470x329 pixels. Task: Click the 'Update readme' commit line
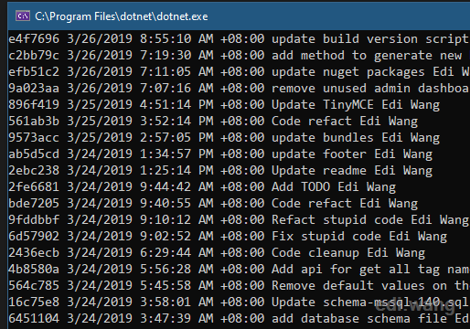click(x=220, y=171)
